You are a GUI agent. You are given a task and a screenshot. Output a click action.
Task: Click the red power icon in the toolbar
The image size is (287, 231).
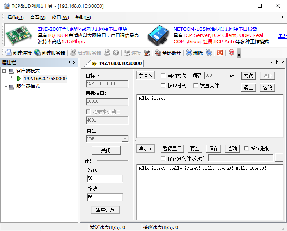[220, 53]
